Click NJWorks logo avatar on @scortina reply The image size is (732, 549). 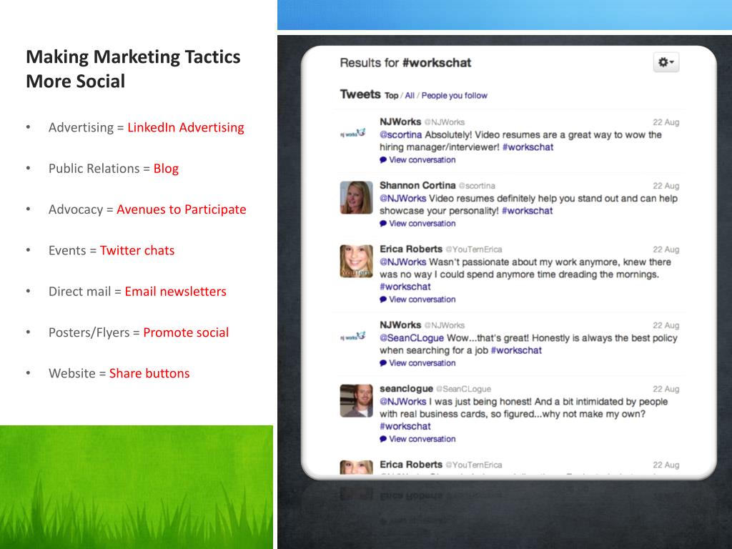[x=353, y=133]
